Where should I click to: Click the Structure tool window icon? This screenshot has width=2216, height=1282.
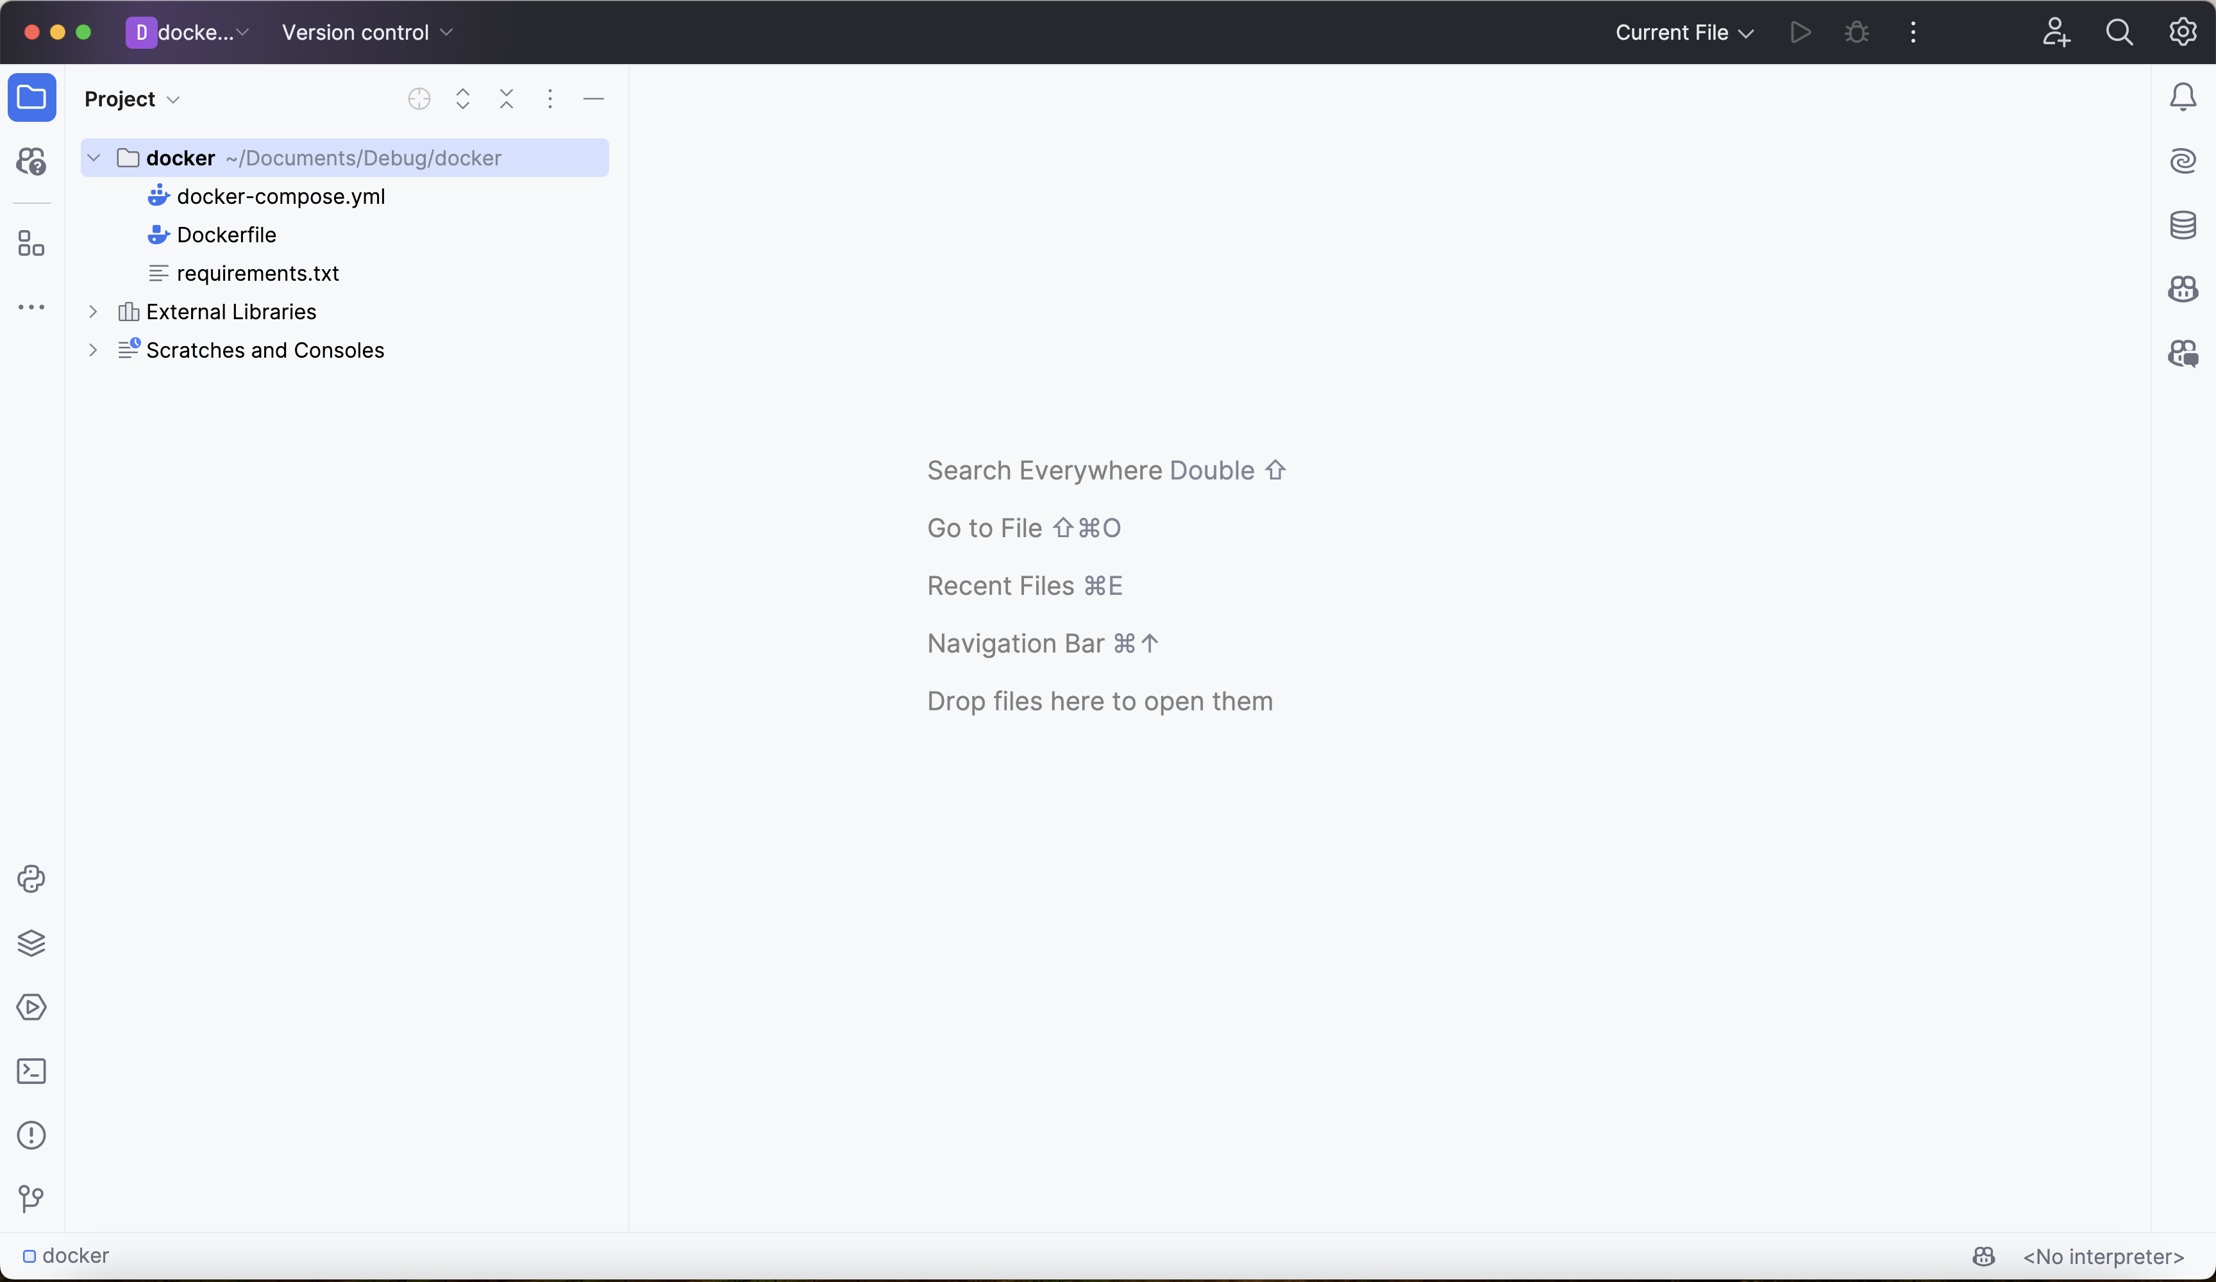[x=31, y=244]
